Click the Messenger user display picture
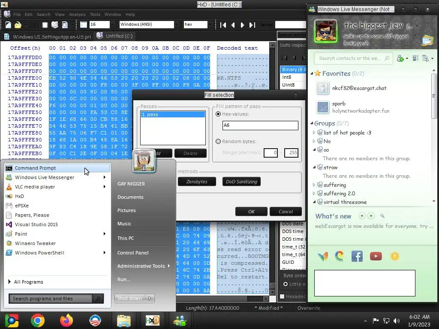Viewport: 439px width, 329px height. coord(326,31)
